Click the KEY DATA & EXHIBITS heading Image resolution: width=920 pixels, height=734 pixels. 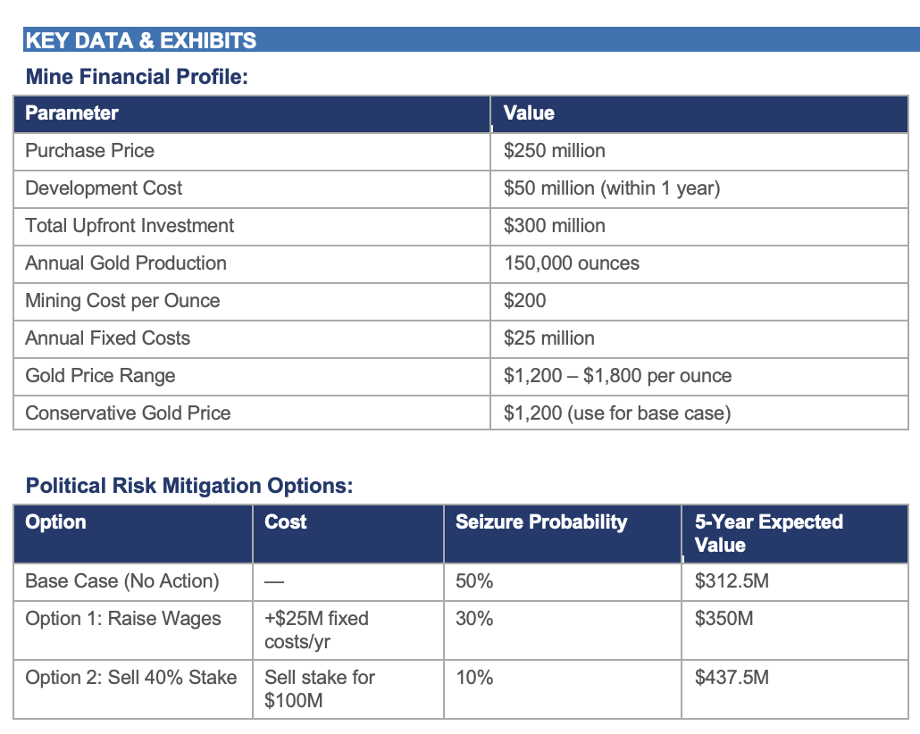[x=141, y=40]
